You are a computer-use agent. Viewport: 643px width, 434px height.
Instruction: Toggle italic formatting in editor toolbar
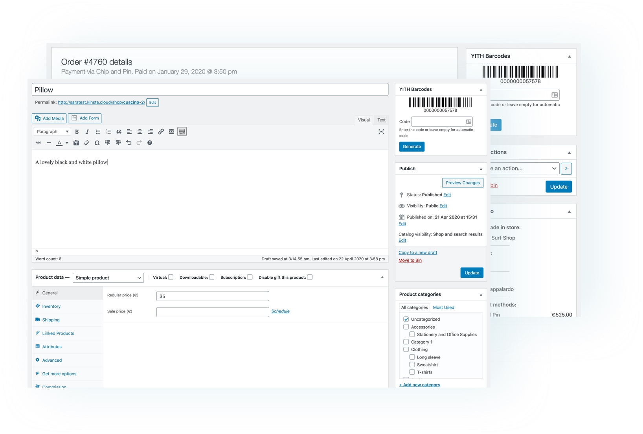click(87, 132)
